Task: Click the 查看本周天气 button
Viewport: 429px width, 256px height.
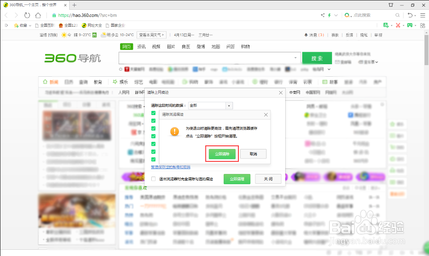Action: 151,35
